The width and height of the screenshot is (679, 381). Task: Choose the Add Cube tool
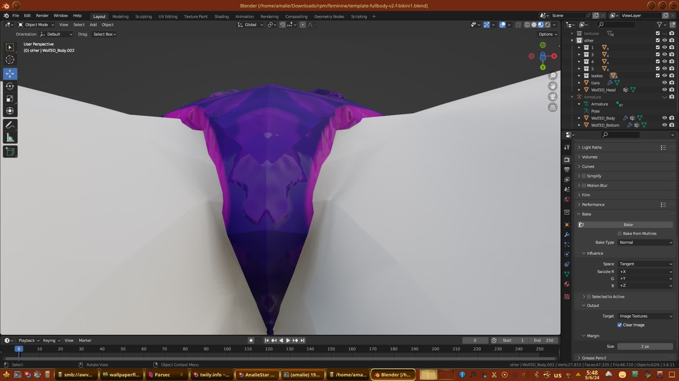[10, 152]
